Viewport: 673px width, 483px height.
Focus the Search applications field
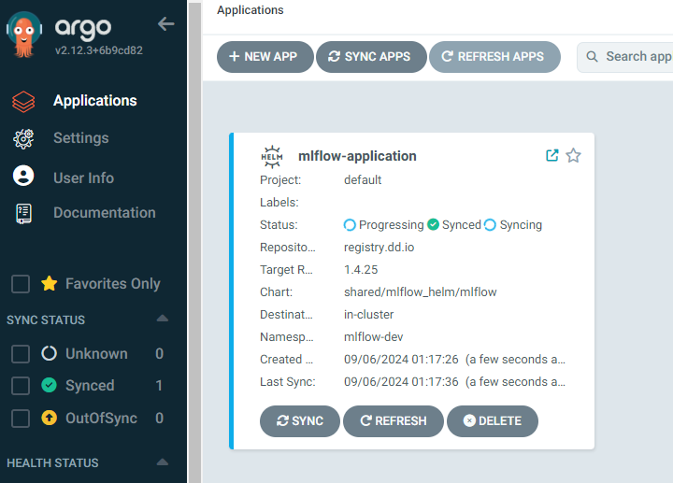pos(626,57)
